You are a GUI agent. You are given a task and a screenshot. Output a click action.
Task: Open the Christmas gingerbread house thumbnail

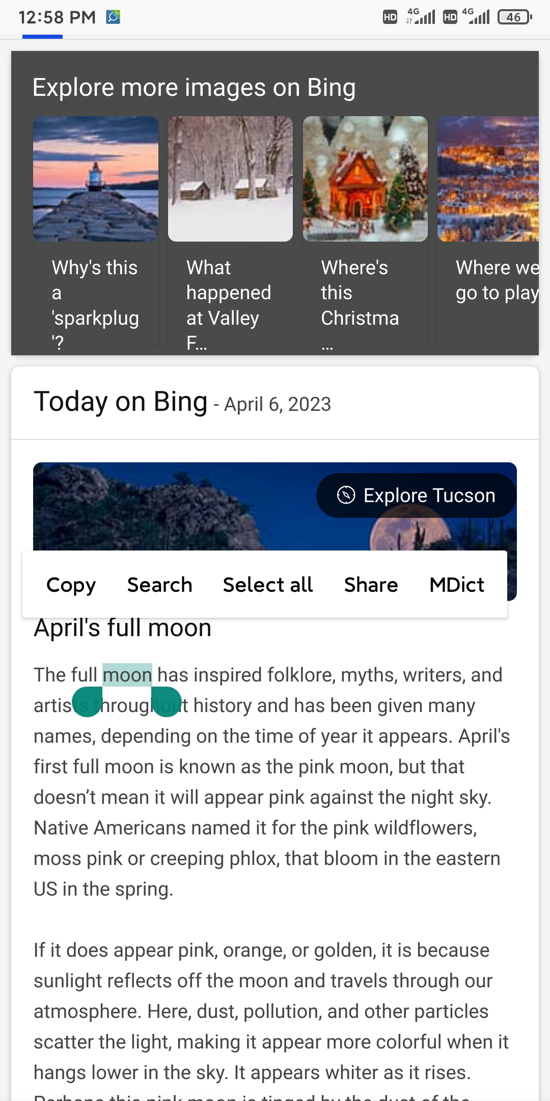(x=365, y=179)
